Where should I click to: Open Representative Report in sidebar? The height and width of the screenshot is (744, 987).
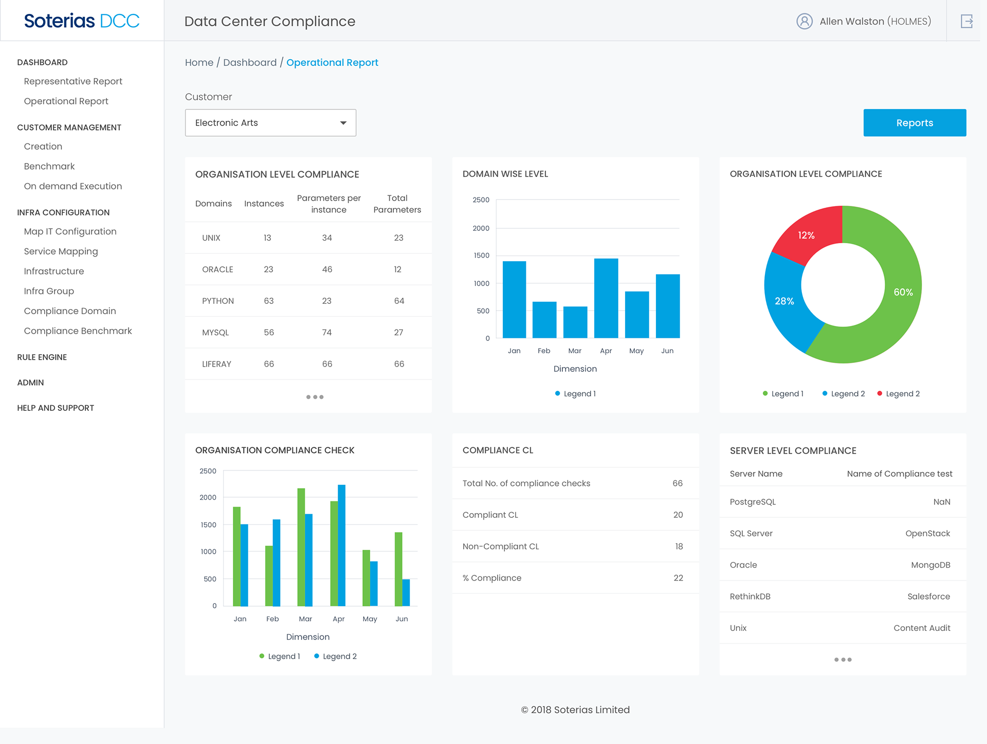click(x=73, y=81)
